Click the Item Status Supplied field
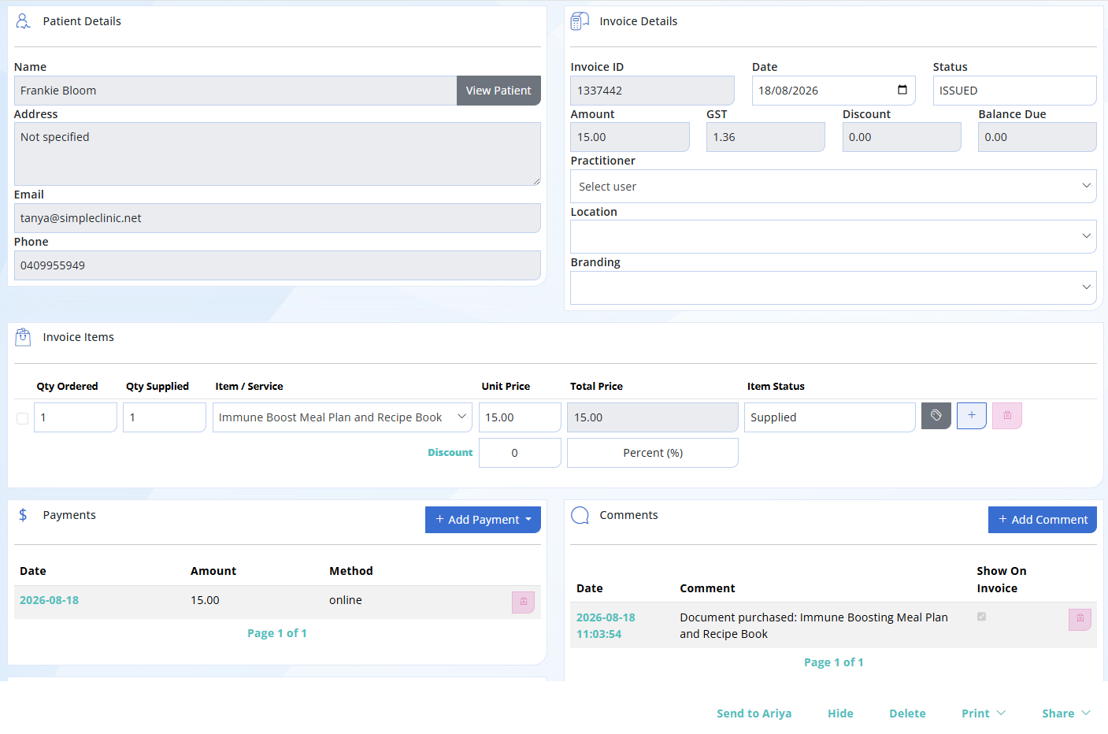This screenshot has width=1108, height=734. [830, 417]
